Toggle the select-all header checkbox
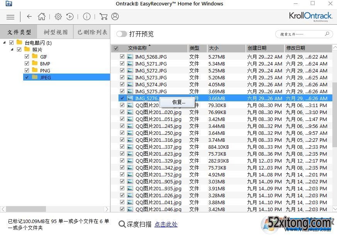 click(116, 48)
